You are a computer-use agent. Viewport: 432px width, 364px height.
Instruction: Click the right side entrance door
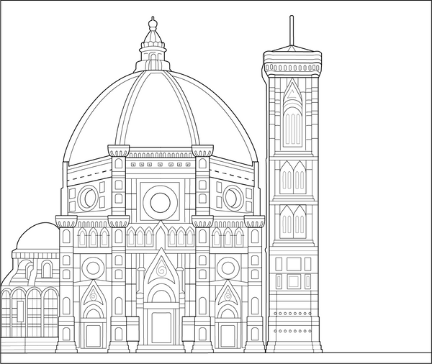click(228, 335)
